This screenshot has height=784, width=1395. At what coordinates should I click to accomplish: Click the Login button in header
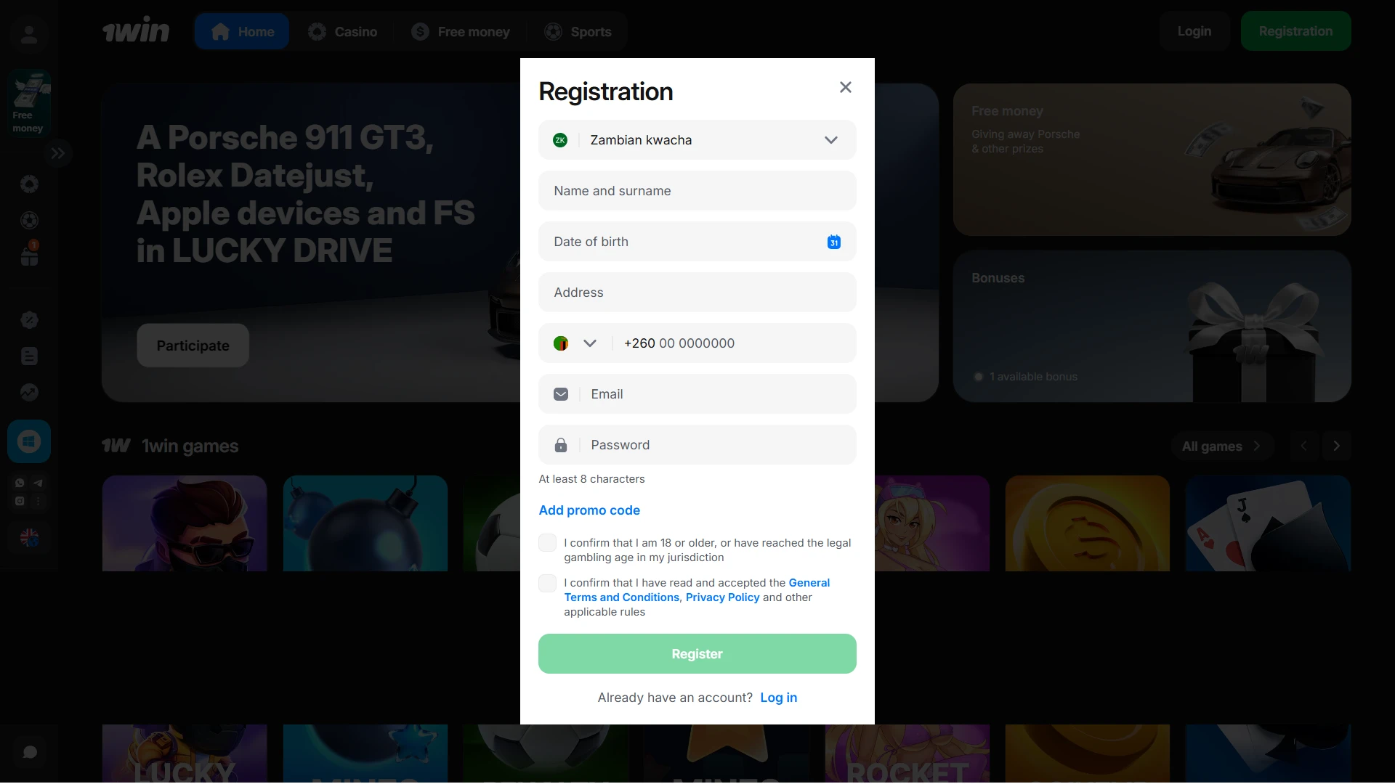coord(1194,31)
